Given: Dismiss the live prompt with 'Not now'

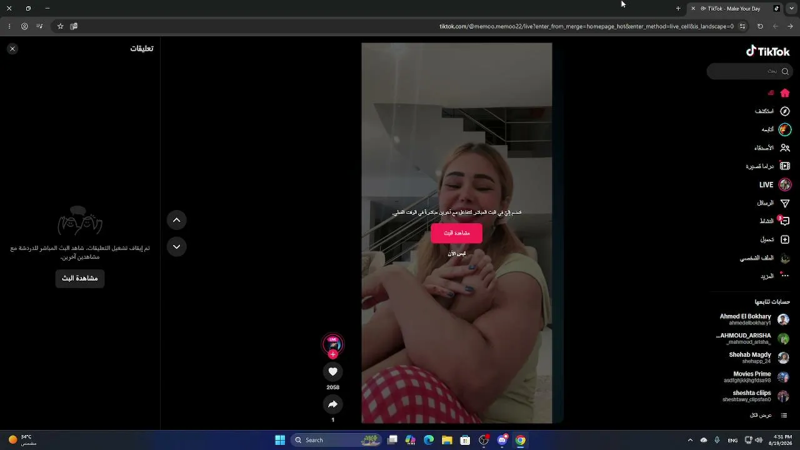Looking at the screenshot, I should (456, 254).
